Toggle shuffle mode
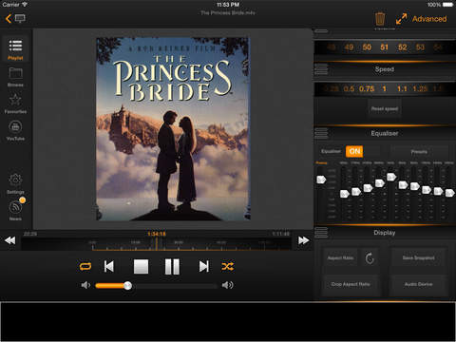The width and height of the screenshot is (456, 342). pyautogui.click(x=227, y=266)
